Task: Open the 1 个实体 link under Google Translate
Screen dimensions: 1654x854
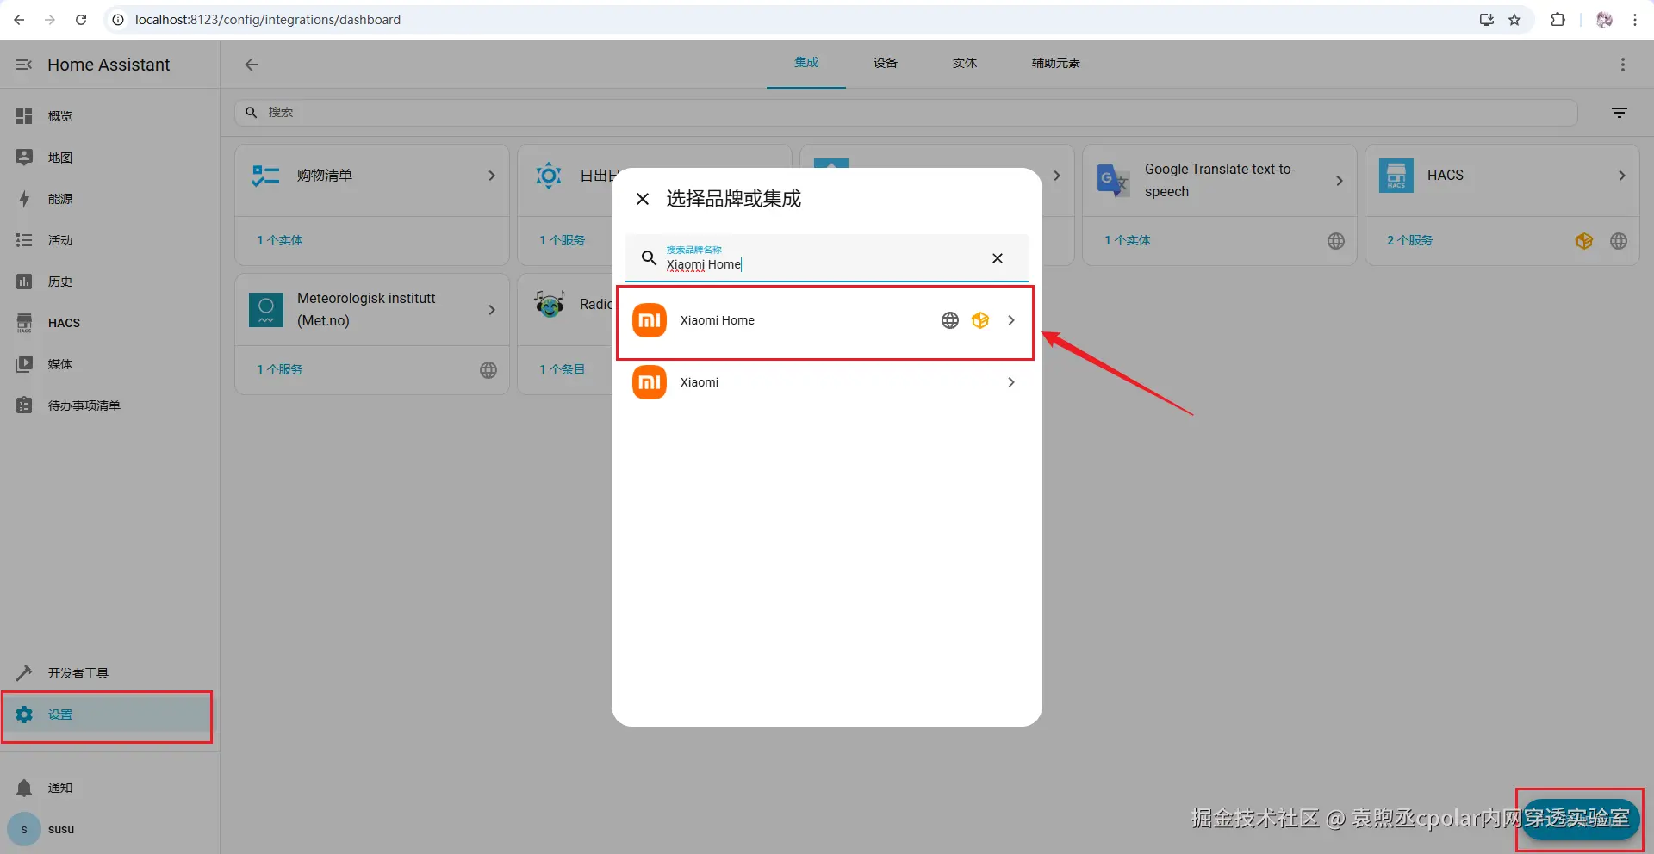Action: (x=1128, y=241)
